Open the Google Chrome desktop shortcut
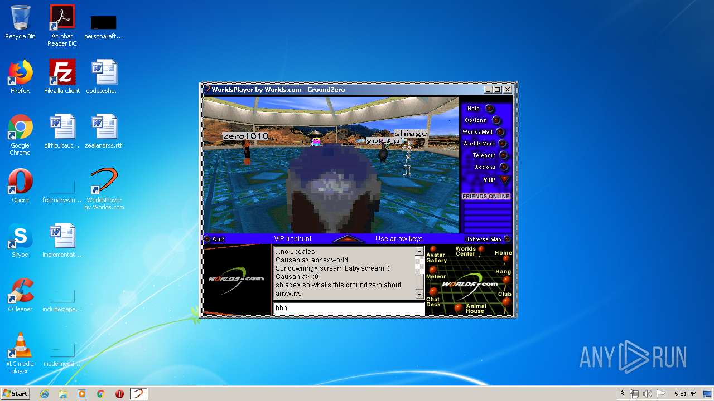 [20, 135]
